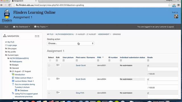Click Scott Smith's grade input field
The height and width of the screenshot is (102, 182).
point(163,83)
